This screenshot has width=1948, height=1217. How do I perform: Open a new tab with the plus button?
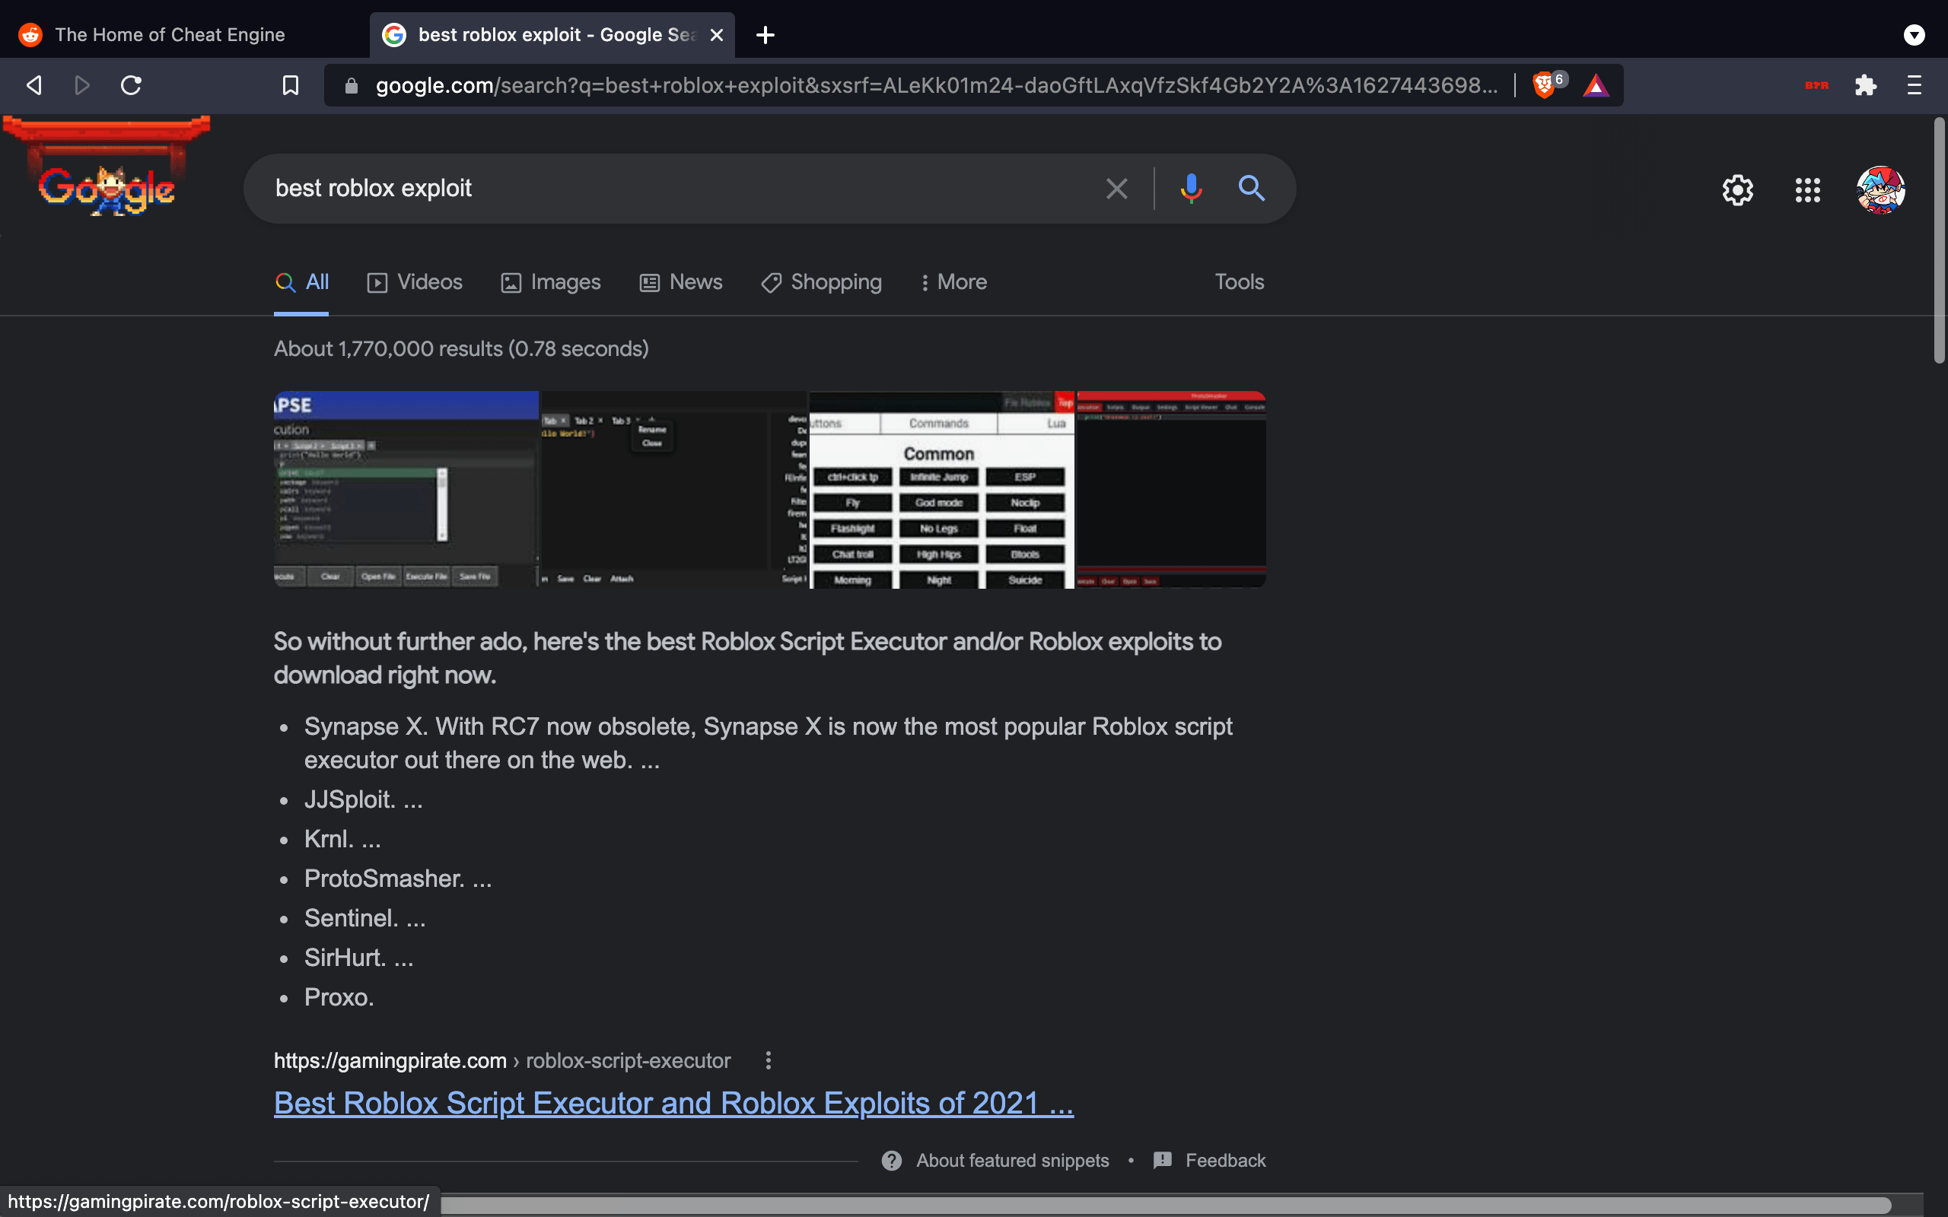[766, 35]
